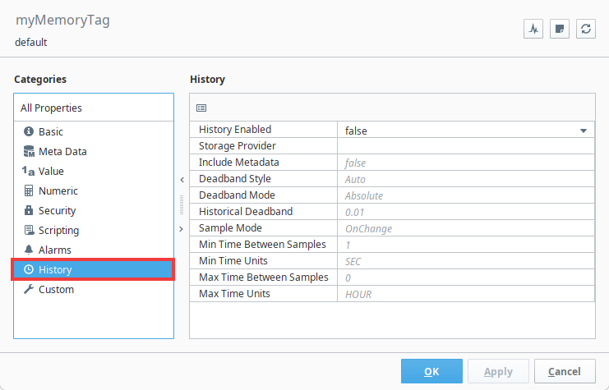Screen dimensions: 609x390
Task: Toggle the property table view icon
Action: point(201,108)
